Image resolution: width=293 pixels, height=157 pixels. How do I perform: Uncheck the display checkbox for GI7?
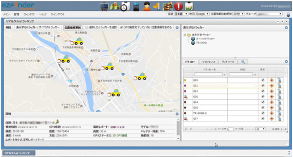pyautogui.click(x=263, y=118)
